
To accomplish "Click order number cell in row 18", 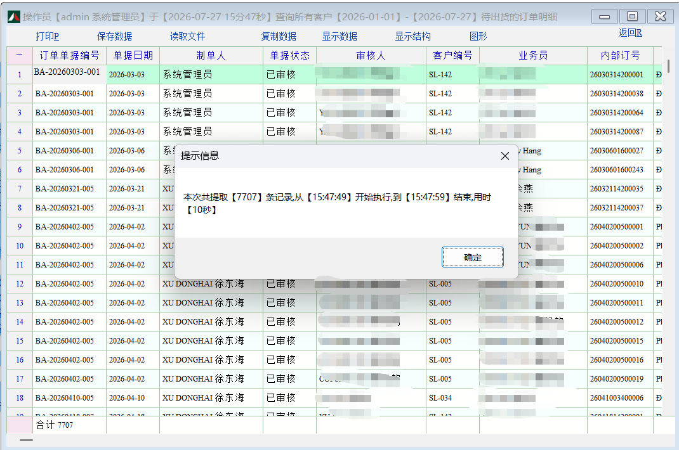I will [69, 397].
